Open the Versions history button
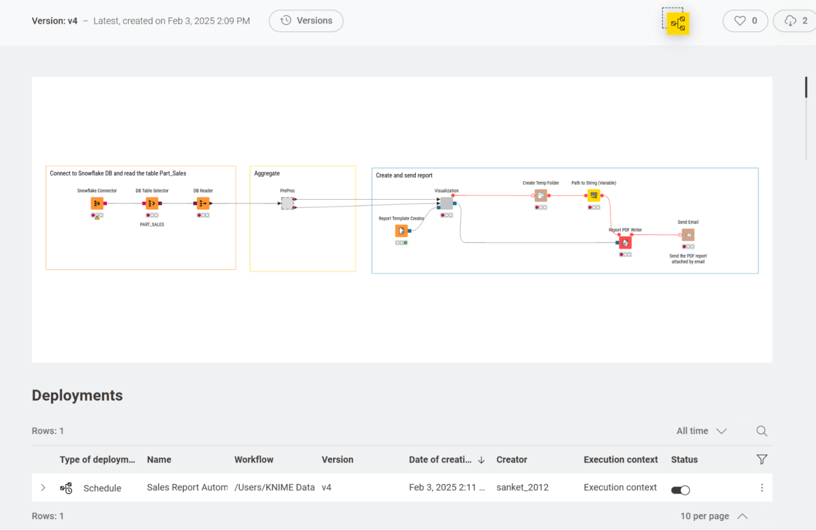This screenshot has width=816, height=530. tap(306, 21)
